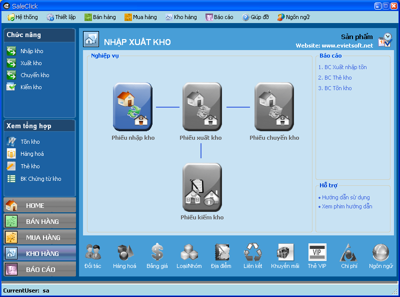Minimize the SaleClick window
Image resolution: width=400 pixels, height=297 pixels.
[x=378, y=6]
